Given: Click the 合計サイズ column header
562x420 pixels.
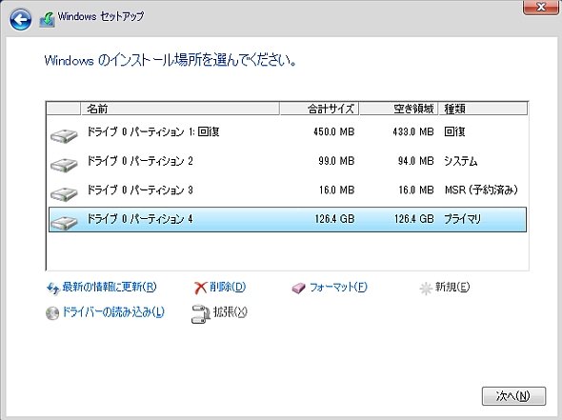Looking at the screenshot, I should [x=319, y=109].
